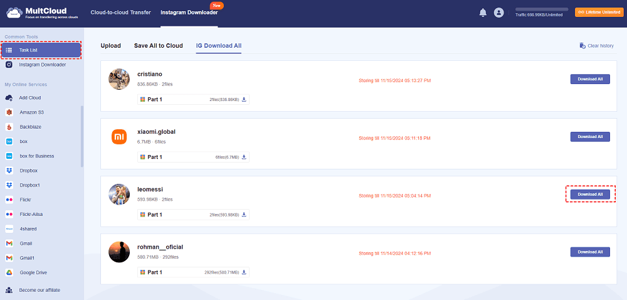Open the Instagram Downloader top tab

[x=189, y=13]
